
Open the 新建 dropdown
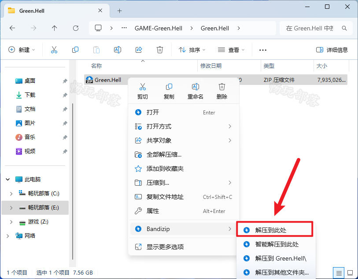(22, 50)
